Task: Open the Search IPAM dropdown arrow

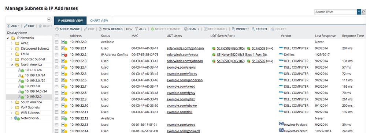Action: click(359, 12)
